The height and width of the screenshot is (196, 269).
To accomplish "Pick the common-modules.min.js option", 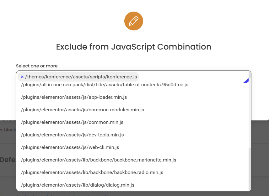I will (82, 110).
